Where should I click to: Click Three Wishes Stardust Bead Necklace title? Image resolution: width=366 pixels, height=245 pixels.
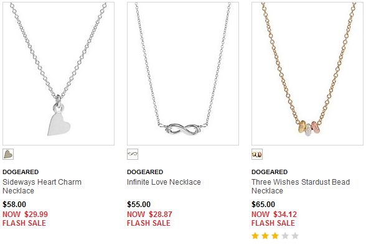coord(301,187)
